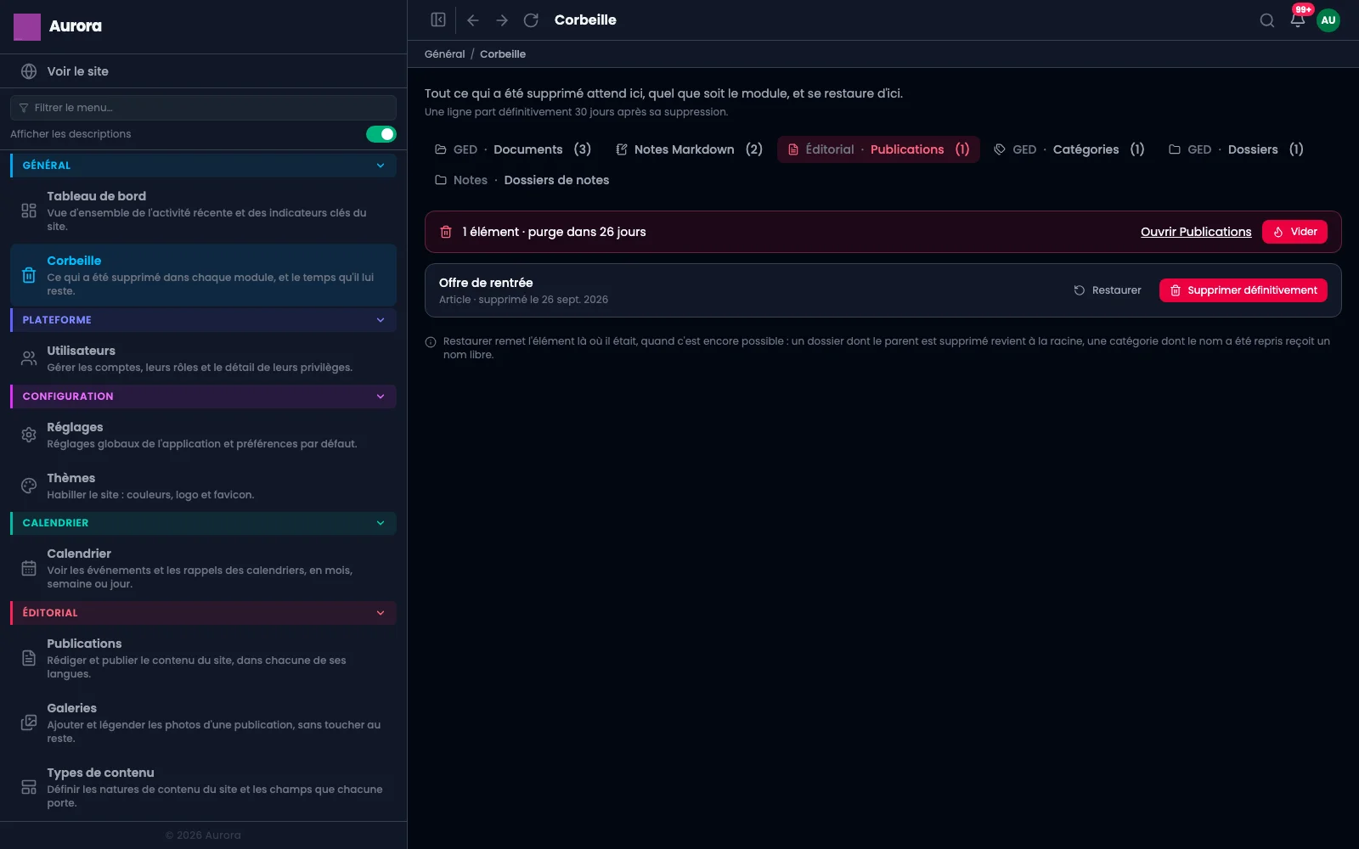Viewport: 1359px width, 849px height.
Task: Focus the Filtrer le menu field
Action: [203, 108]
